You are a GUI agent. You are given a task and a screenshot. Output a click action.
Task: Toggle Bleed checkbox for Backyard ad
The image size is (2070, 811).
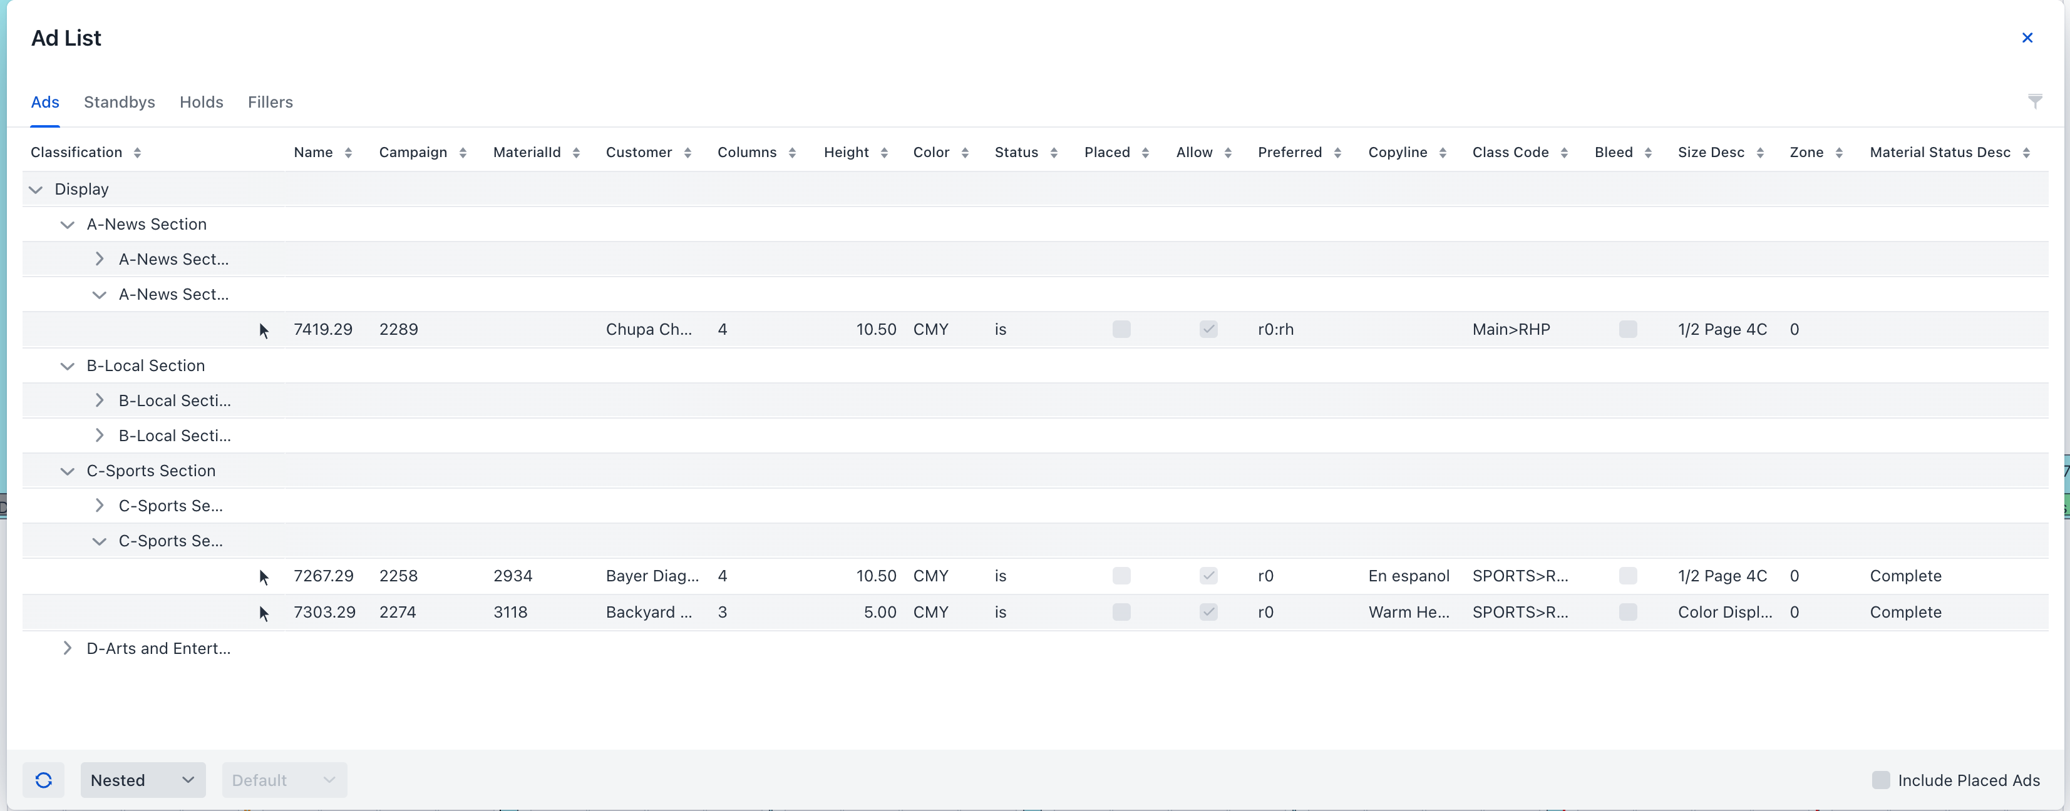[1627, 612]
